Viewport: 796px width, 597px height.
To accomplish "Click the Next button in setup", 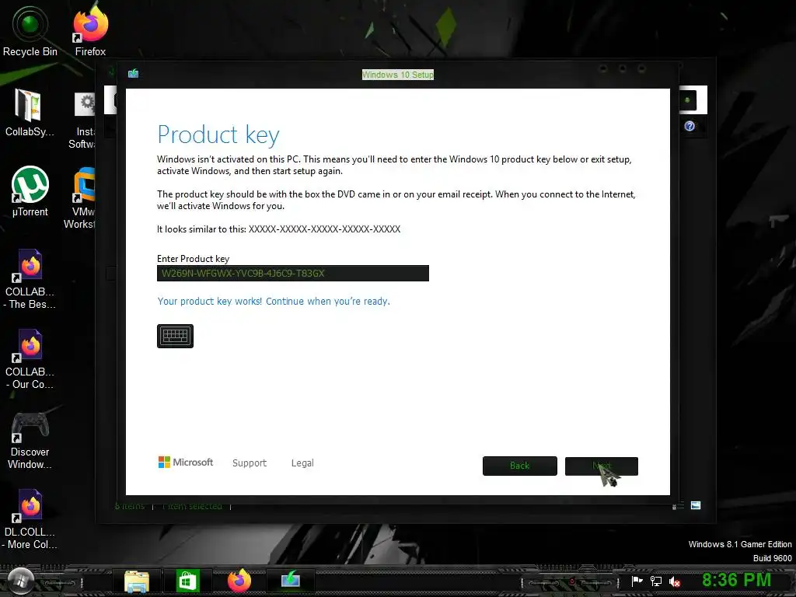I will coord(601,466).
